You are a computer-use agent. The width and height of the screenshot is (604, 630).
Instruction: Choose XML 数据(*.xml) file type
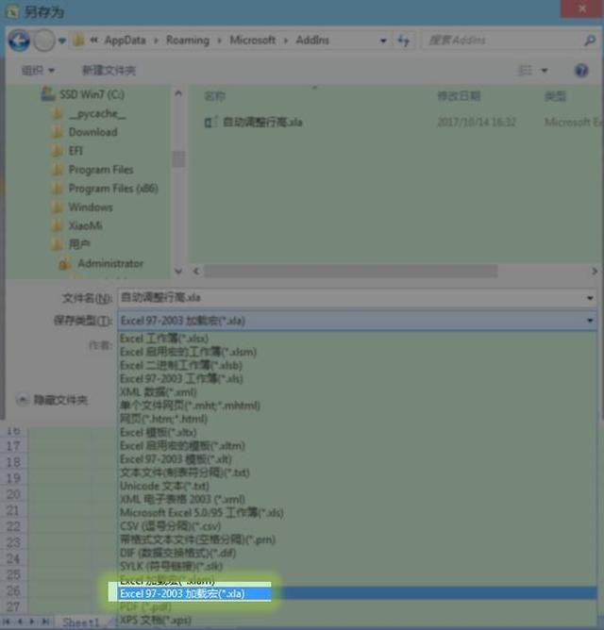pos(358,392)
